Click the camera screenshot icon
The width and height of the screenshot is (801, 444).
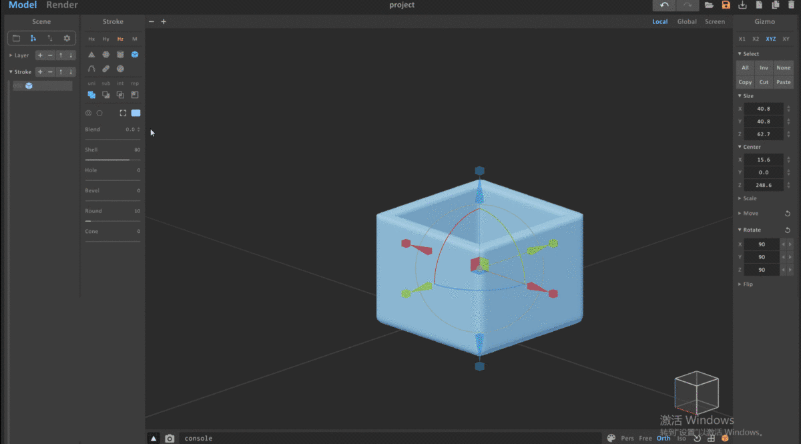(x=170, y=439)
